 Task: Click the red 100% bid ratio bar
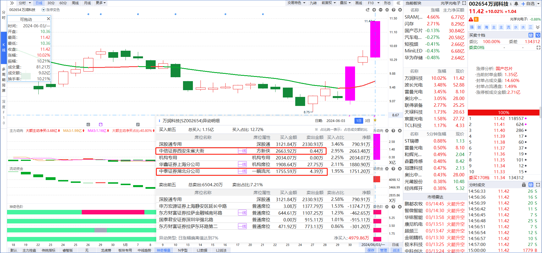(x=504, y=112)
